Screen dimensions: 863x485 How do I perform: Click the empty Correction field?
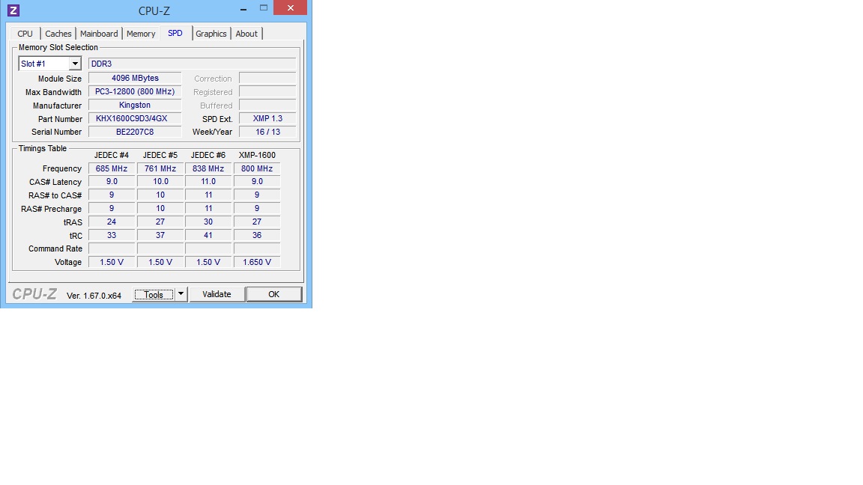point(267,78)
